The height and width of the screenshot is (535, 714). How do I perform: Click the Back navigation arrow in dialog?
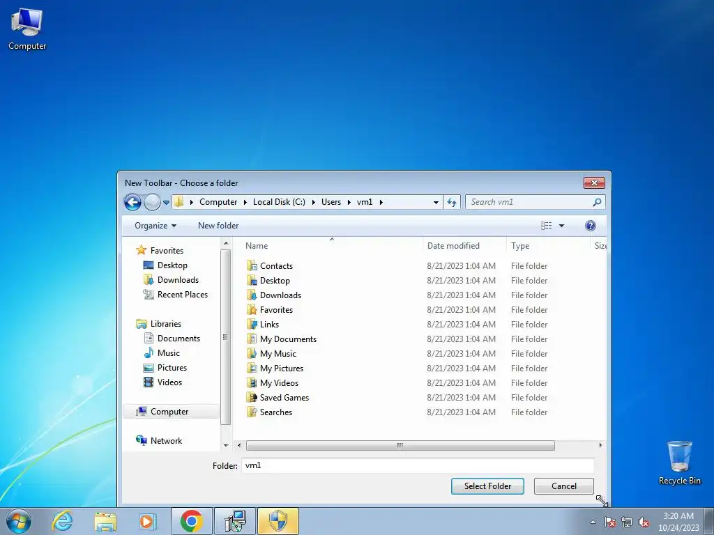click(x=132, y=202)
